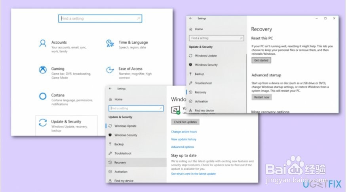Select Recovery label in Windows Update window sidebar
This screenshot has width=346, height=192.
[120, 162]
